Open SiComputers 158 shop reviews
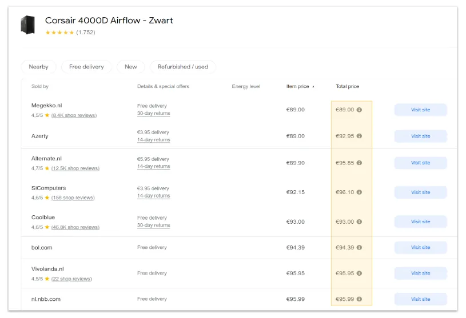The image size is (466, 318). (73, 198)
